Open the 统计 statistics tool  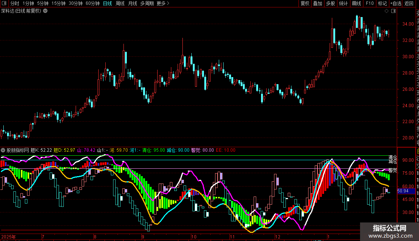[x=343, y=4]
